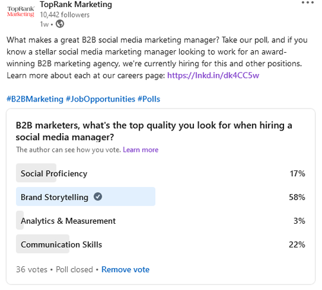Open the #Polls hashtag
The width and height of the screenshot is (322, 290).
click(149, 99)
